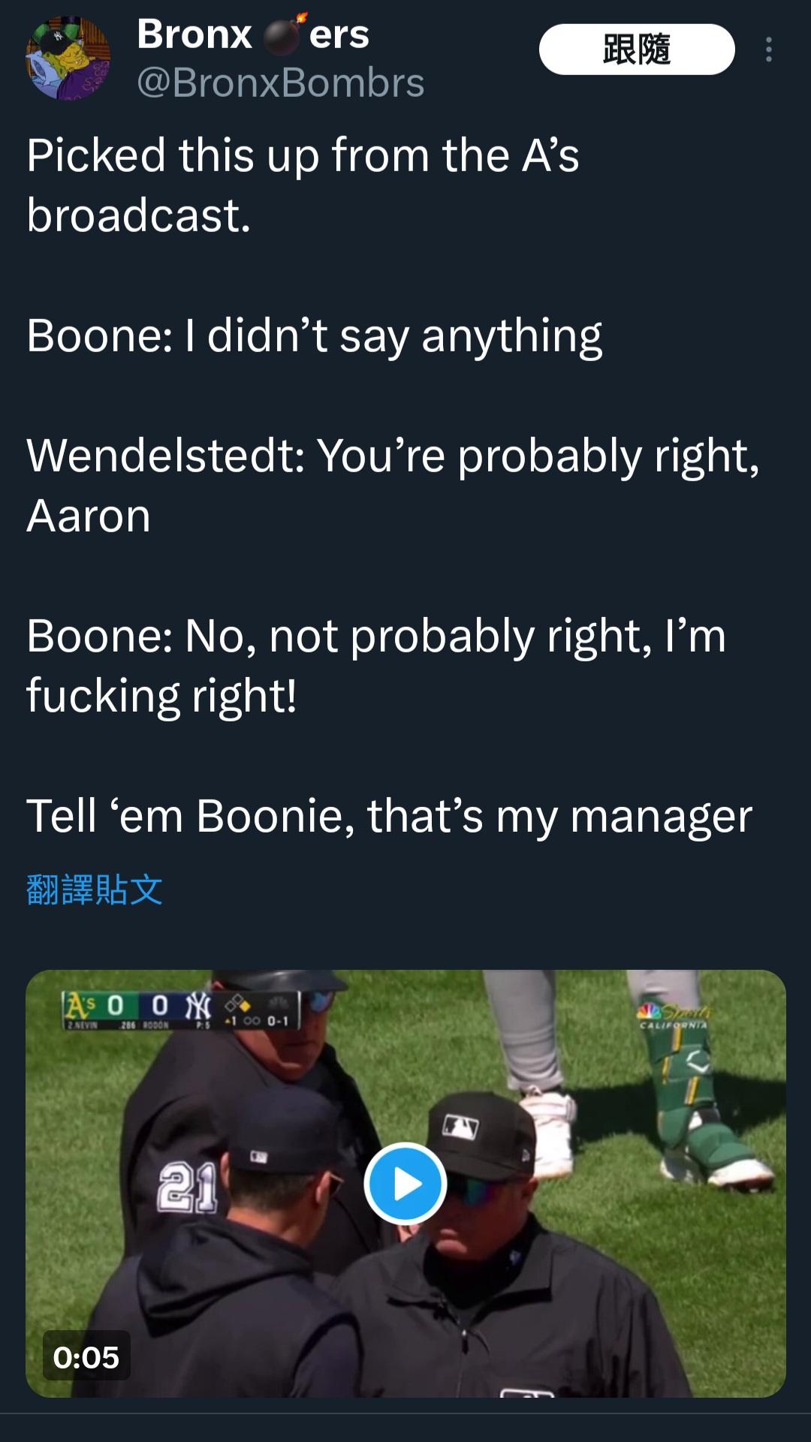Tap the Yankees logo on the scoreboard
811x1442 pixels.
[199, 1005]
